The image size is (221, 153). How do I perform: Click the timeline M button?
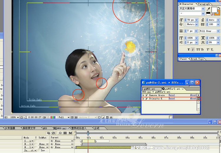click(x=70, y=133)
